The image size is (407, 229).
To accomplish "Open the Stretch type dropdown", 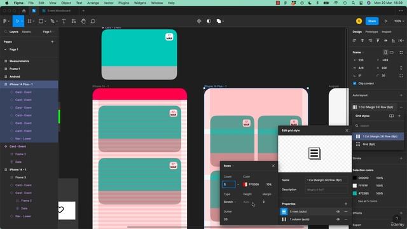I will coord(230,202).
